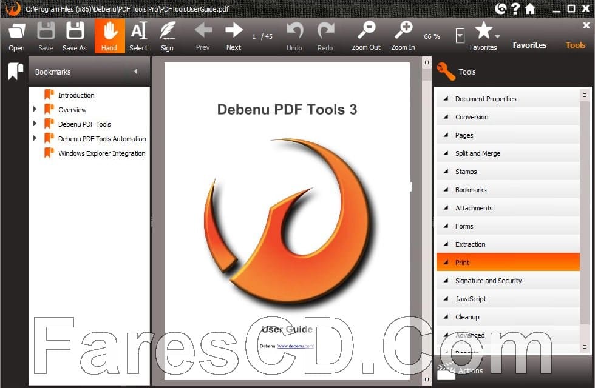Click the Tools wrench icon
Viewport: 595px width, 388px height.
pyautogui.click(x=446, y=72)
